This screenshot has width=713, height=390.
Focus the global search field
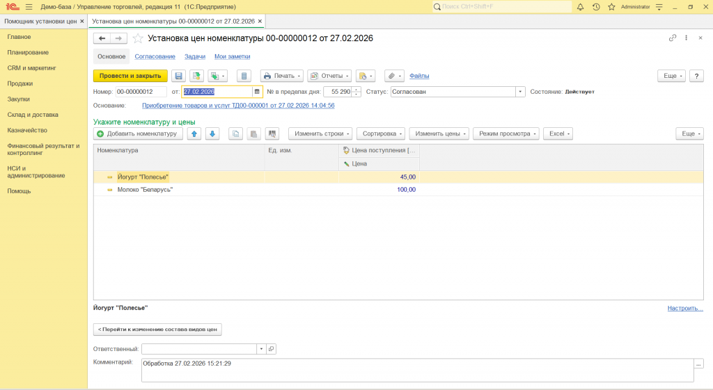502,7
